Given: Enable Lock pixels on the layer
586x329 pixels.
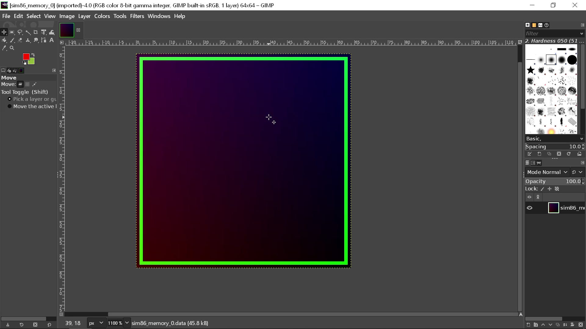Looking at the screenshot, I should click(543, 189).
